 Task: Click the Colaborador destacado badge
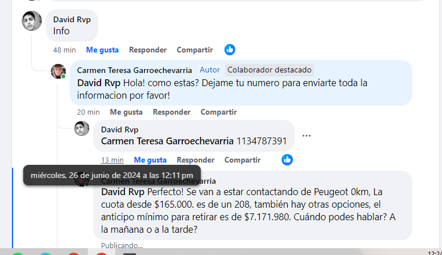(x=270, y=70)
